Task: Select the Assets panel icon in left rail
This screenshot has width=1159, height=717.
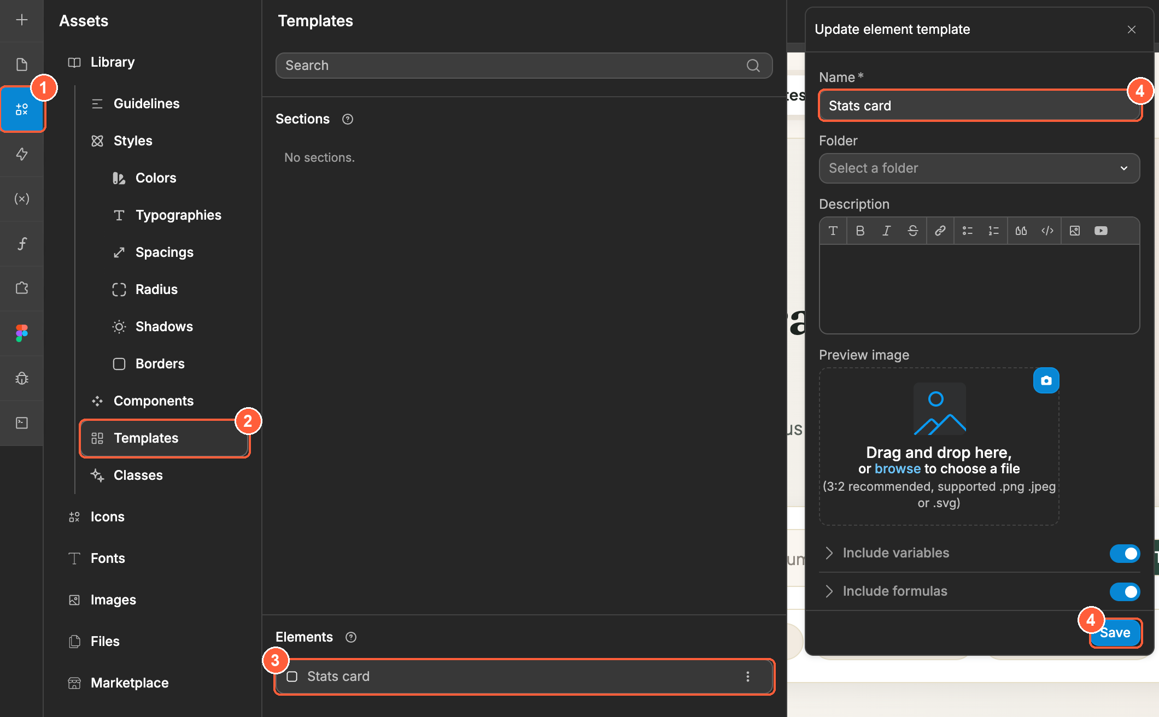Action: [22, 109]
